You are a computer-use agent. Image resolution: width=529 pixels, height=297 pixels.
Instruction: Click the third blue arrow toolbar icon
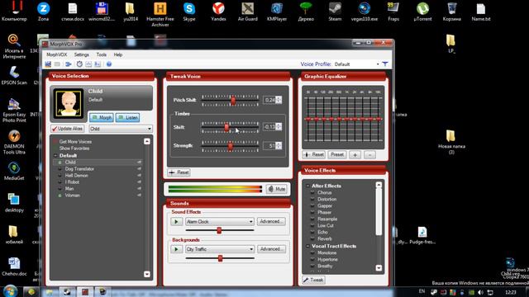coord(69,64)
